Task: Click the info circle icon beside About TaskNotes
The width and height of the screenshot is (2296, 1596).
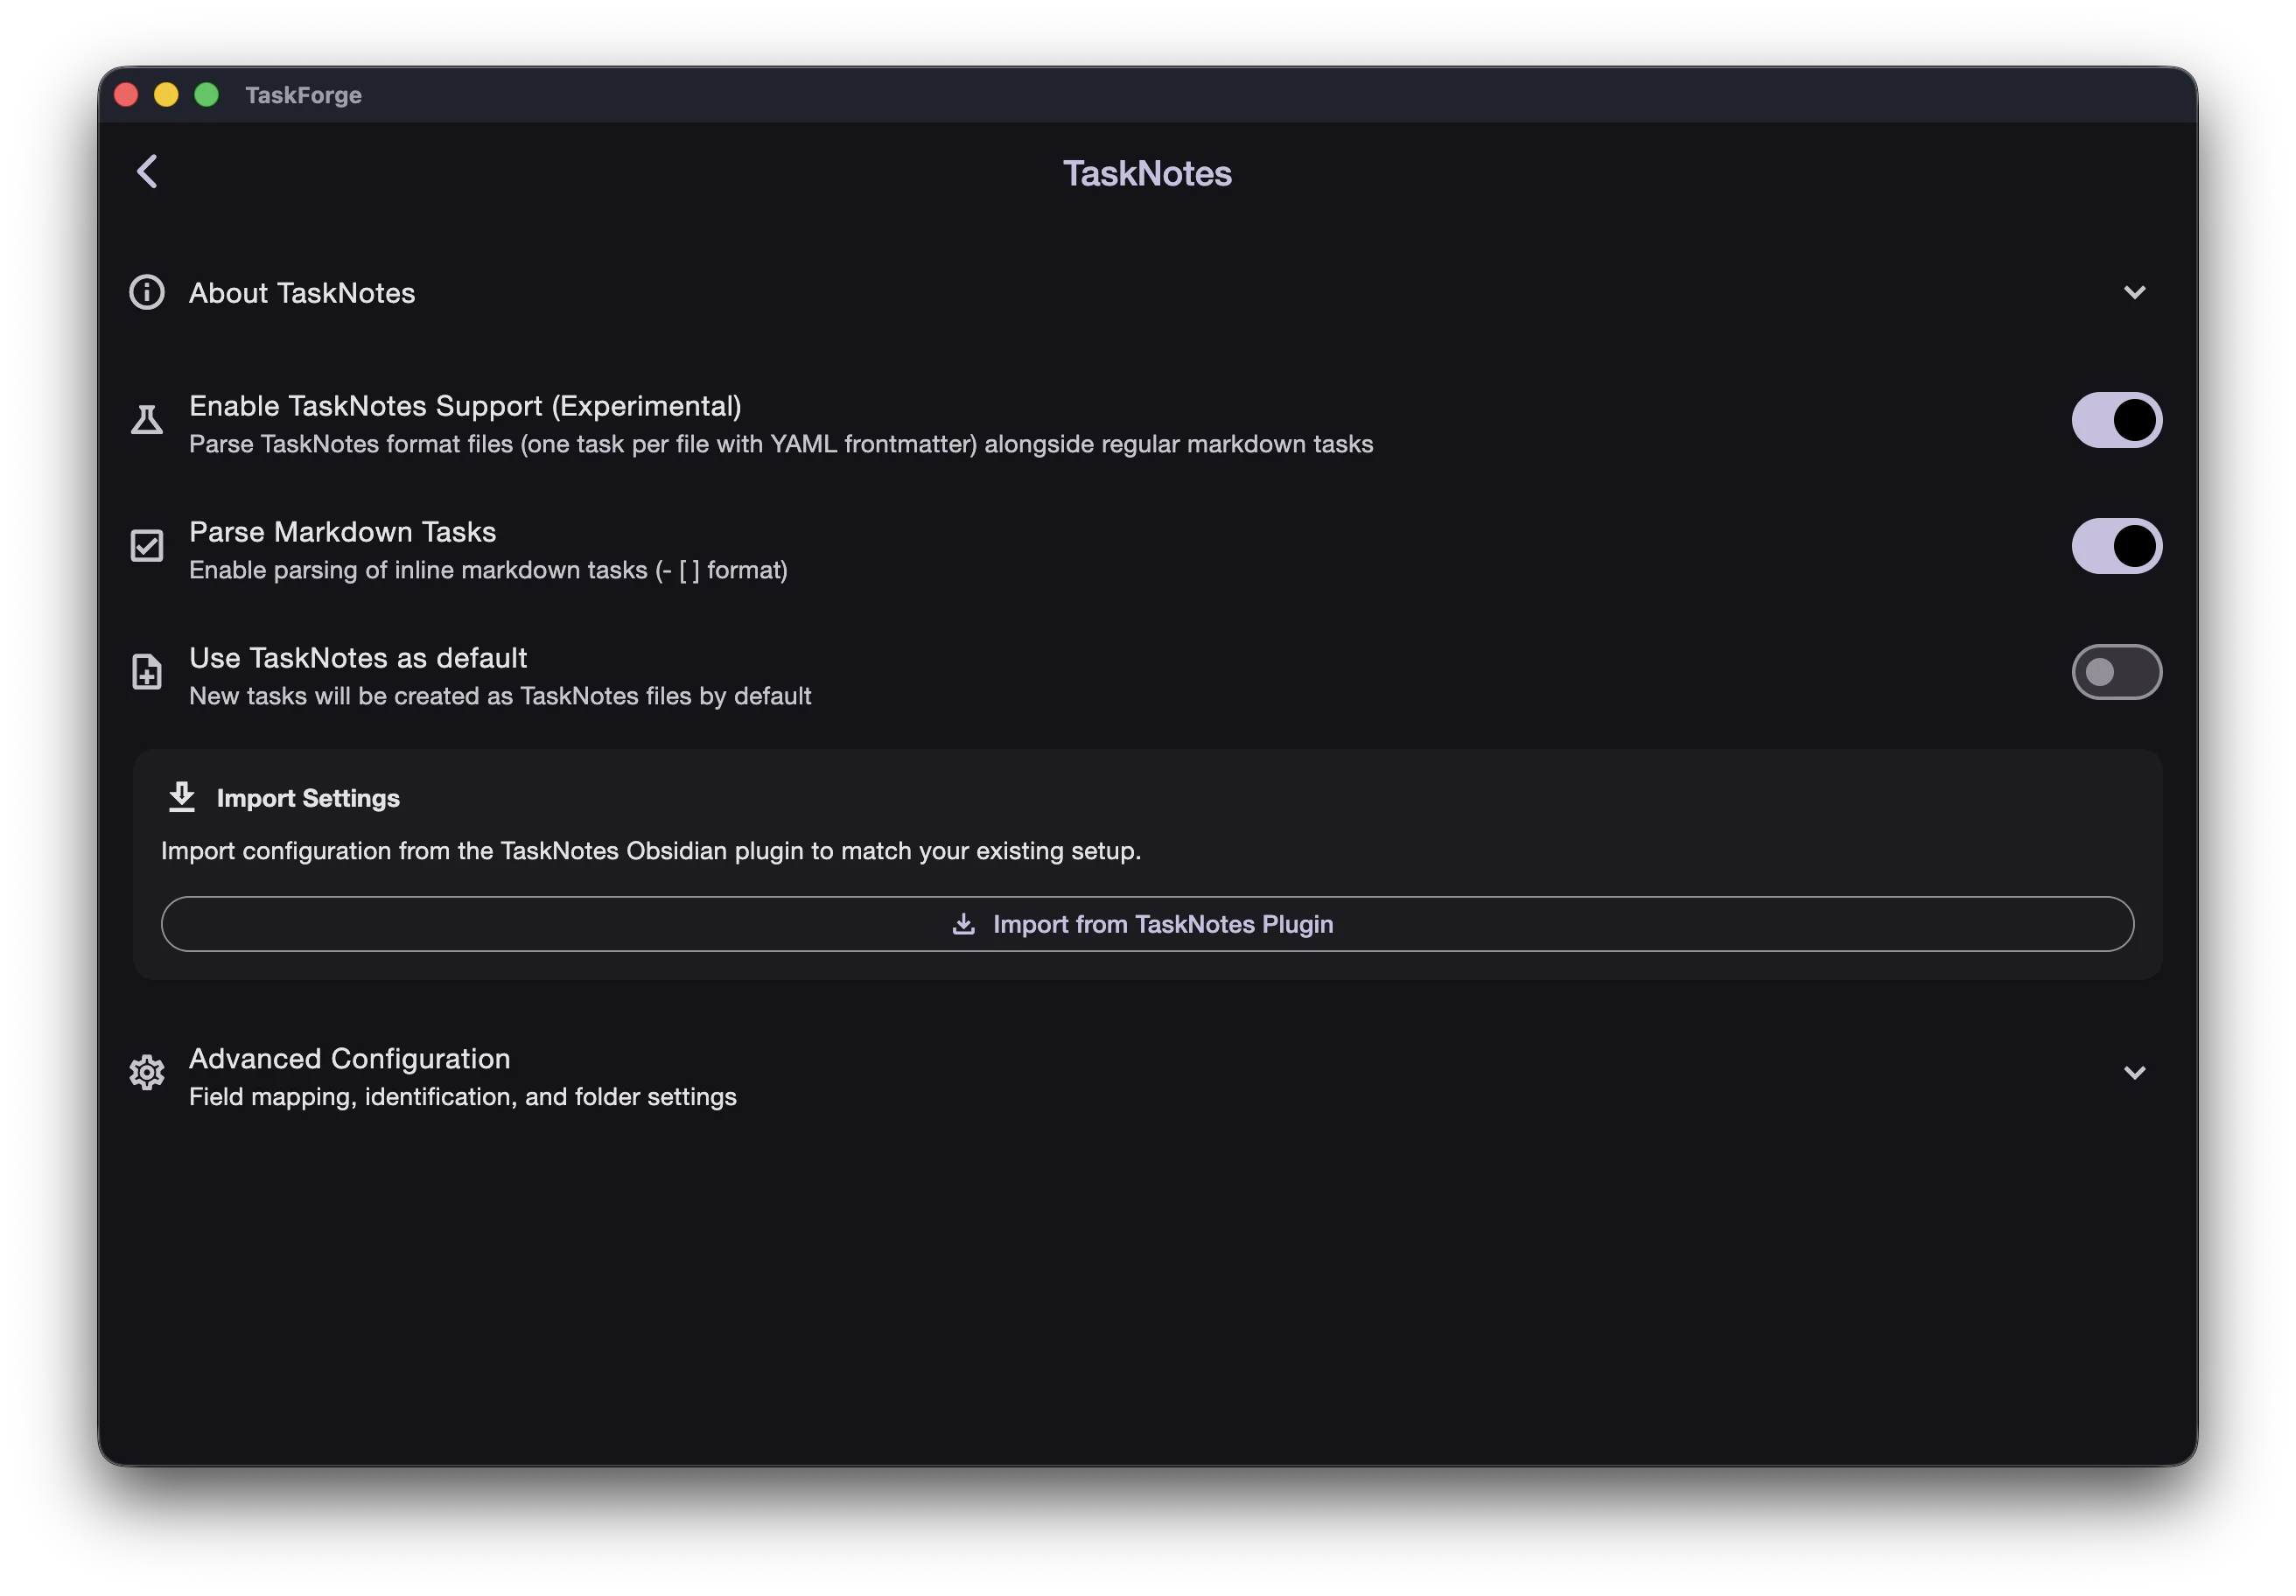Action: (147, 292)
